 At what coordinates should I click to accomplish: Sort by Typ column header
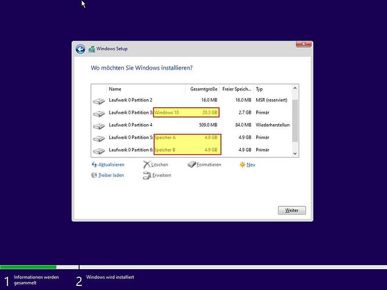click(x=272, y=89)
